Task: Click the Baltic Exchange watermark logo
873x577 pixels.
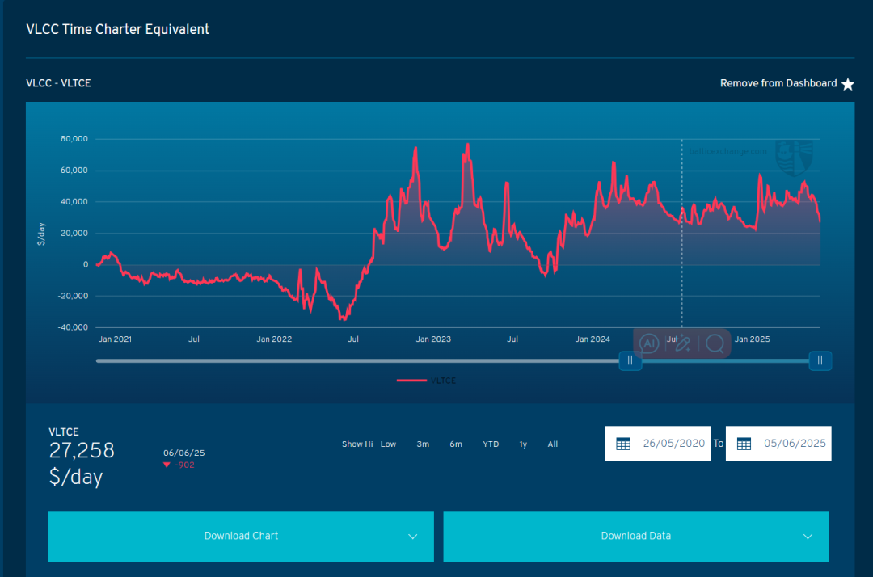Action: coord(793,157)
